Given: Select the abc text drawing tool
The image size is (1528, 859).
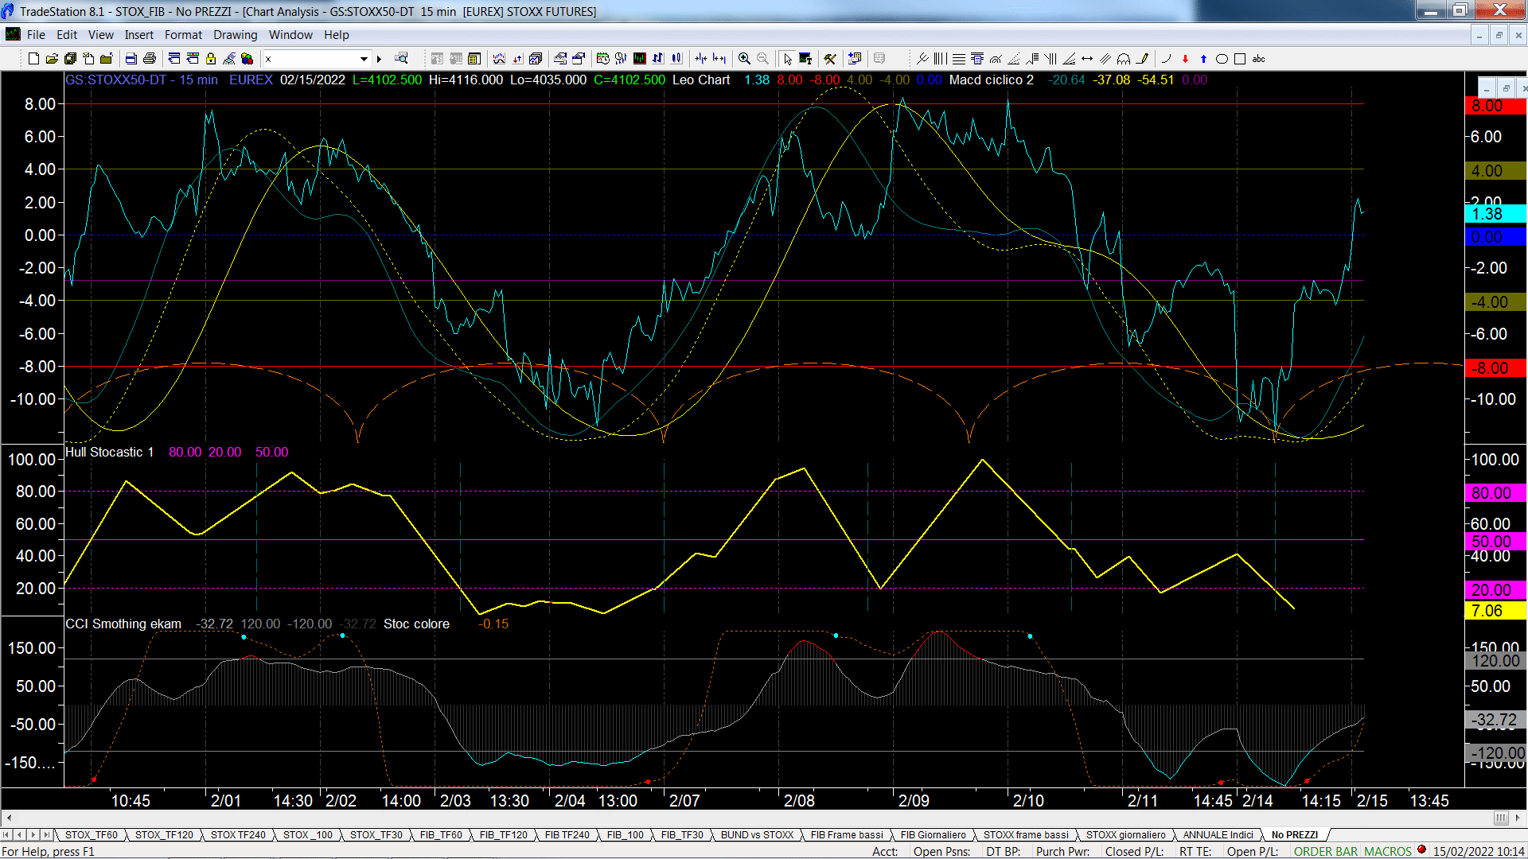Looking at the screenshot, I should pyautogui.click(x=1258, y=59).
